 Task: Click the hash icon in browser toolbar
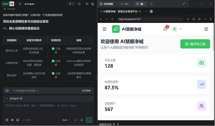[x=211, y=19]
